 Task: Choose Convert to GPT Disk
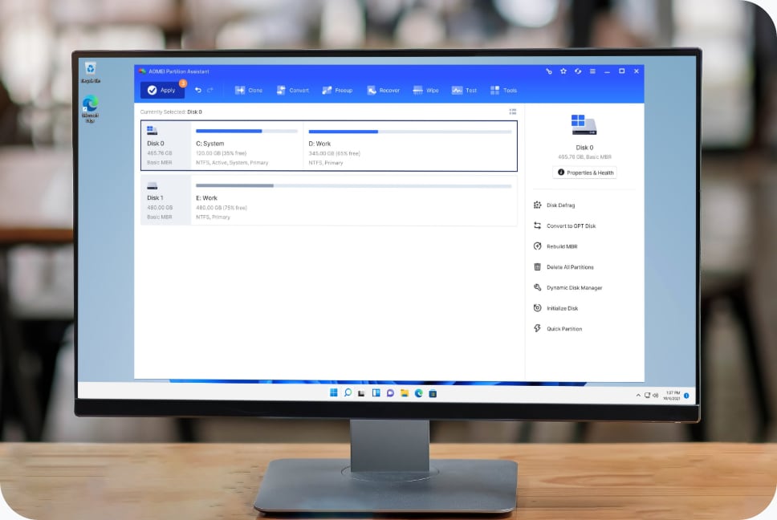[x=565, y=225]
